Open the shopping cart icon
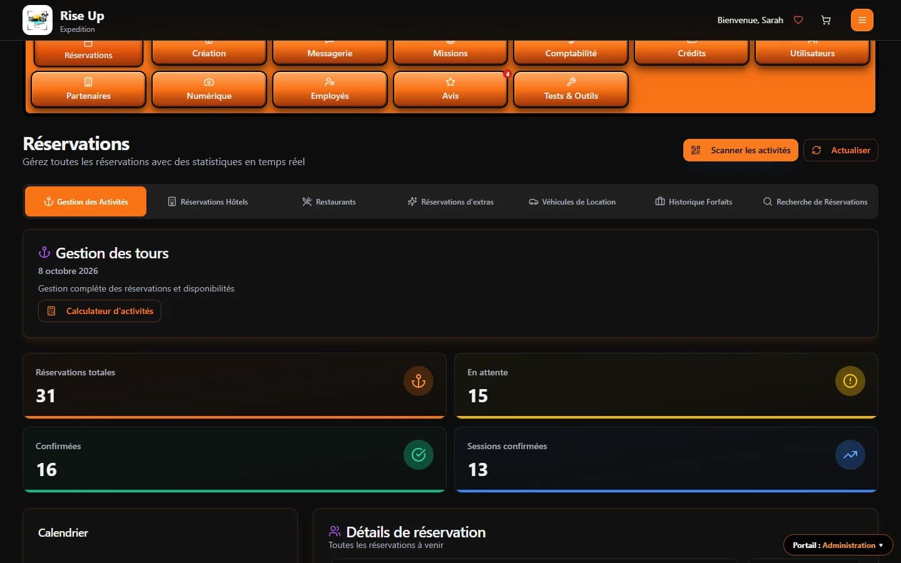The image size is (901, 563). pyautogui.click(x=826, y=20)
